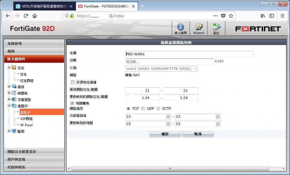Expand the 時間表 tree node
The height and width of the screenshot is (175, 290).
tap(9, 93)
